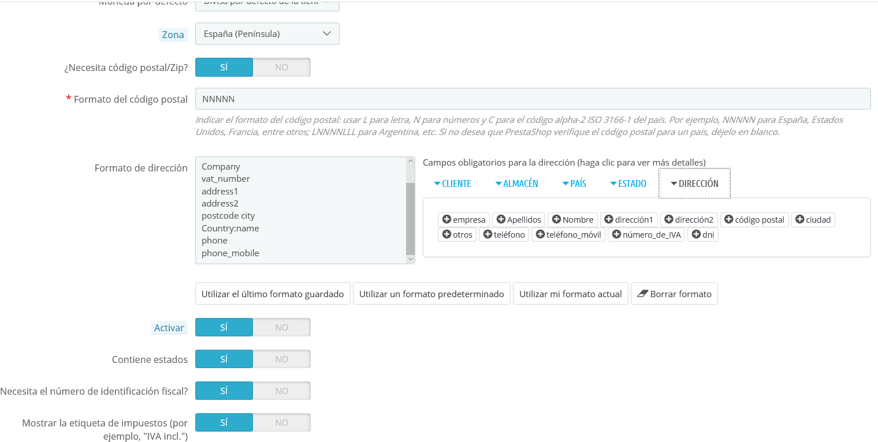Image resolution: width=878 pixels, height=442 pixels.
Task: Insert número_de_IVA via plus icon
Action: (x=616, y=234)
